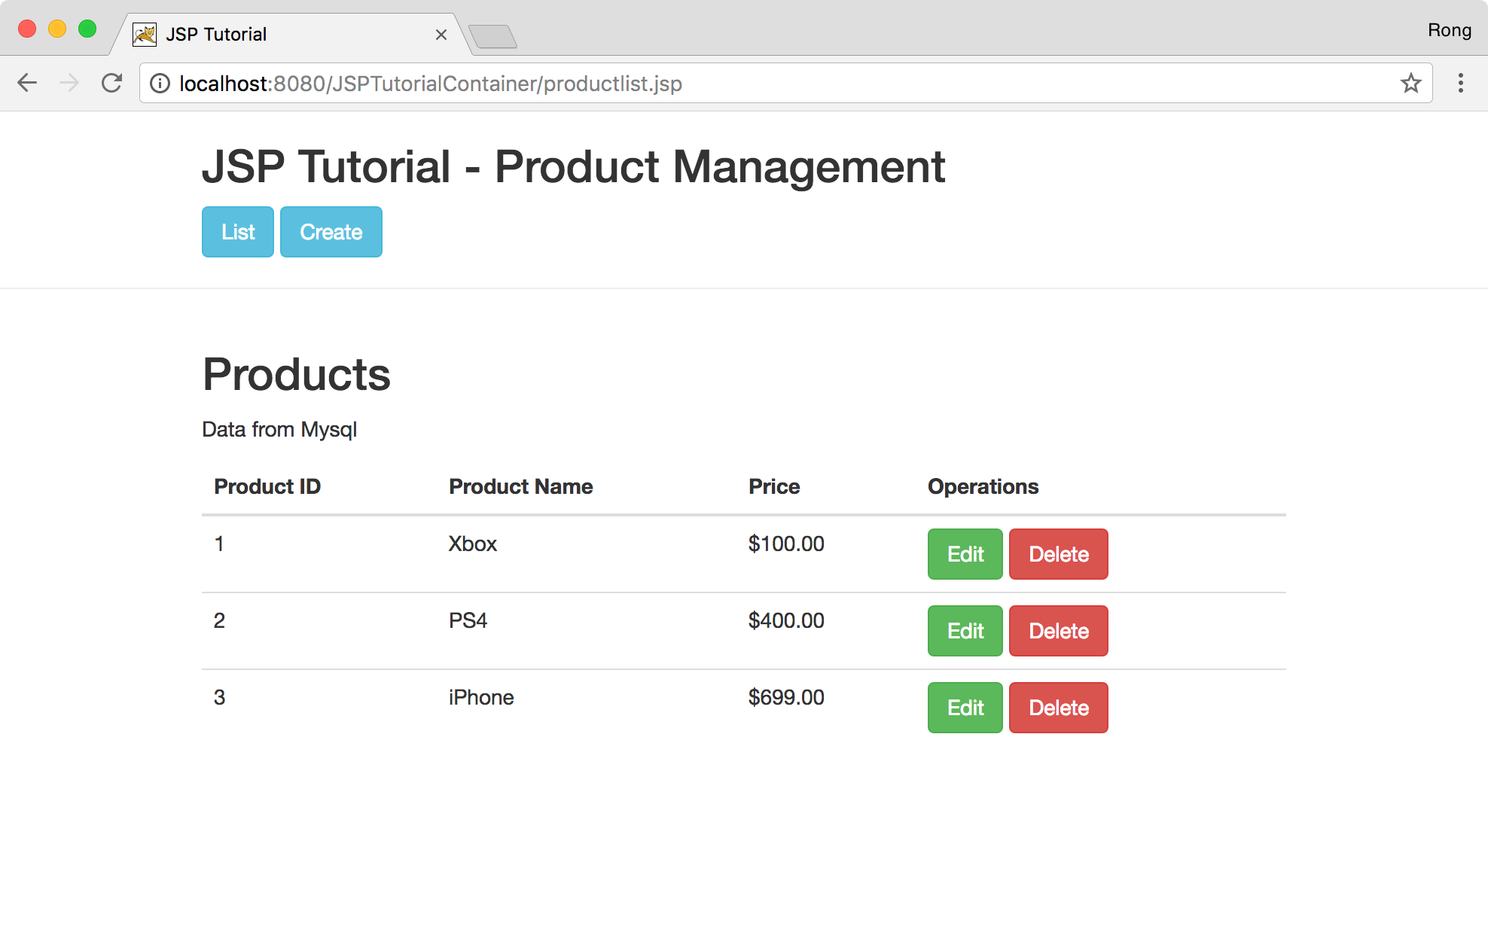Screen dimensions: 1488x932
Task: Click product ID 2 in PS4 row
Action: pyautogui.click(x=219, y=620)
